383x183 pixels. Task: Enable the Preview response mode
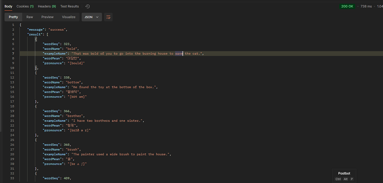pyautogui.click(x=47, y=17)
